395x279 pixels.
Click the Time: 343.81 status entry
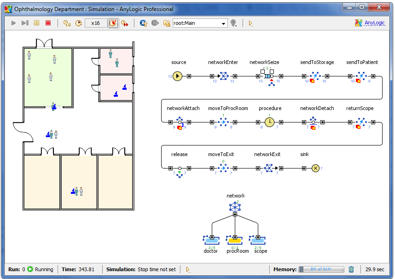point(78,269)
